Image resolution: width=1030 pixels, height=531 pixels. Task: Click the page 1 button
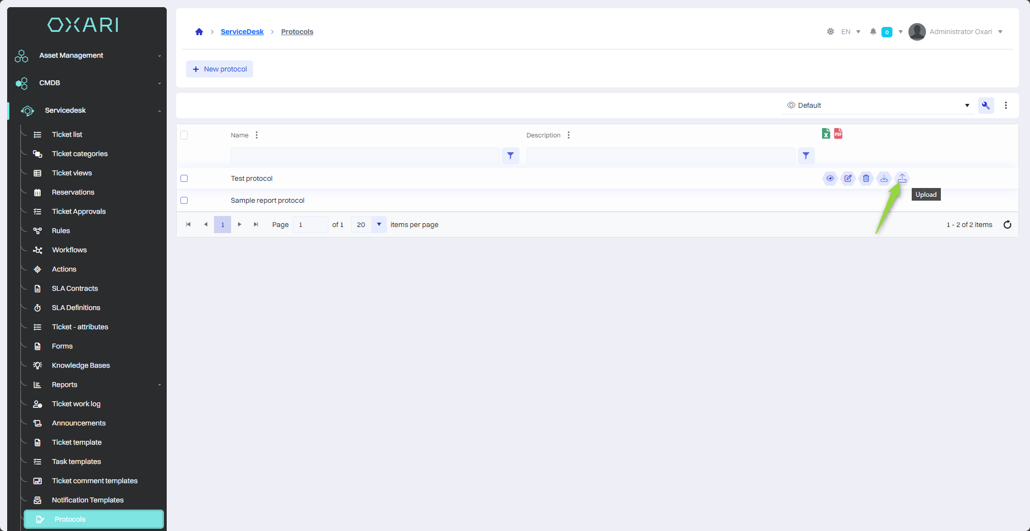222,224
